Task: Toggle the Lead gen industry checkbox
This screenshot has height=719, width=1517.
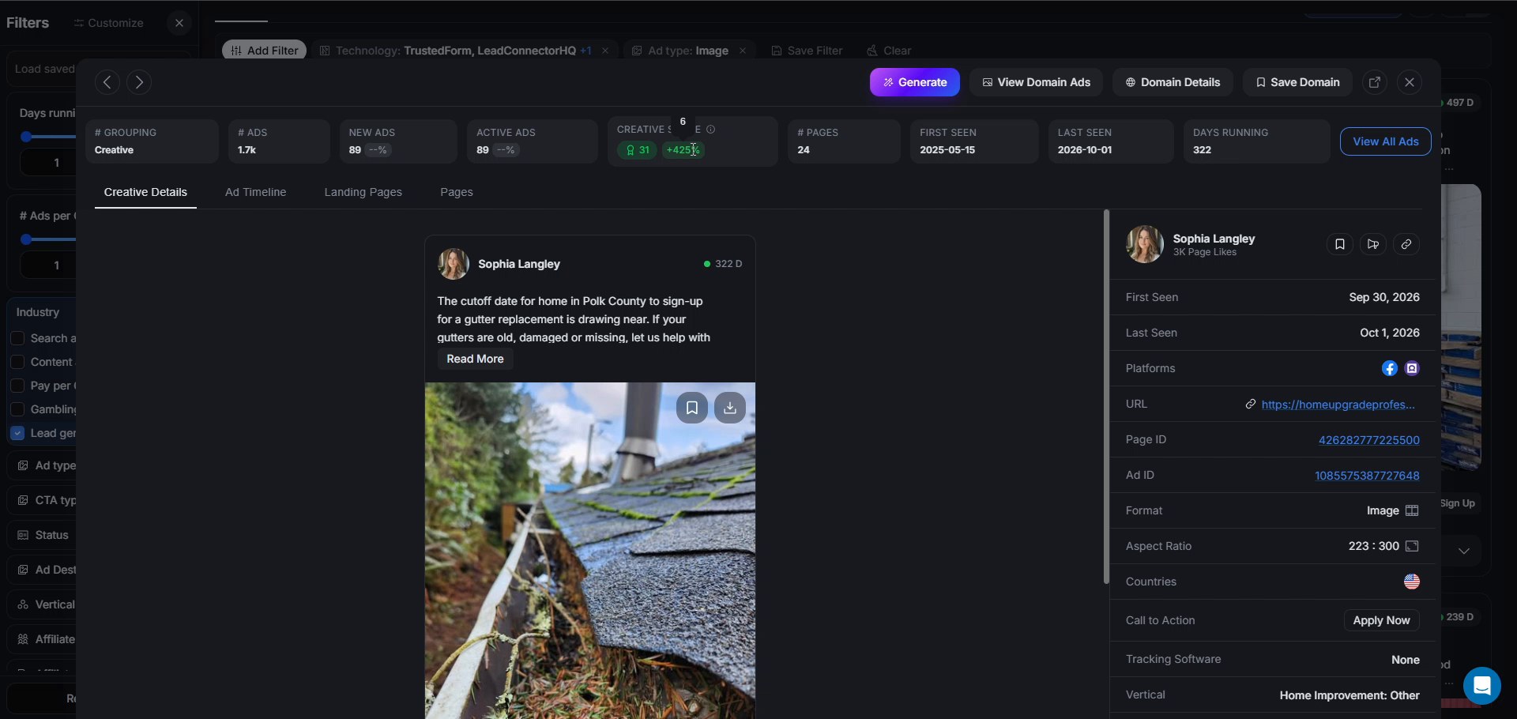Action: pos(17,433)
